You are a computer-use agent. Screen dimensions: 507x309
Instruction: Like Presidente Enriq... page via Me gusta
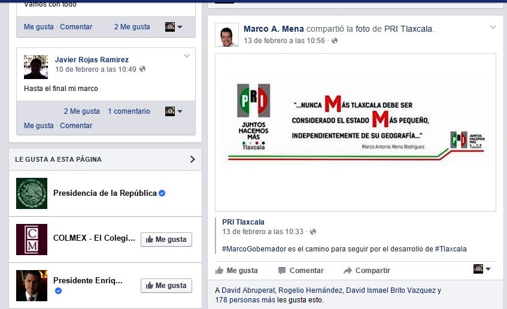166,286
